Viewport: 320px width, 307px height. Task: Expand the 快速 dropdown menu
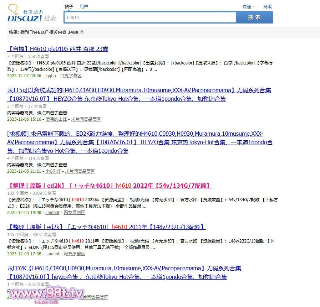click(248, 6)
